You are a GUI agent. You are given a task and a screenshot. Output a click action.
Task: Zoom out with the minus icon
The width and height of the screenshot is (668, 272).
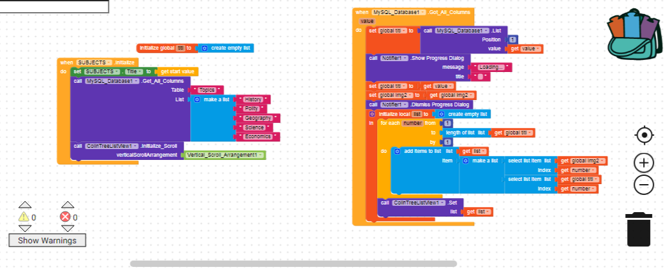[644, 185]
